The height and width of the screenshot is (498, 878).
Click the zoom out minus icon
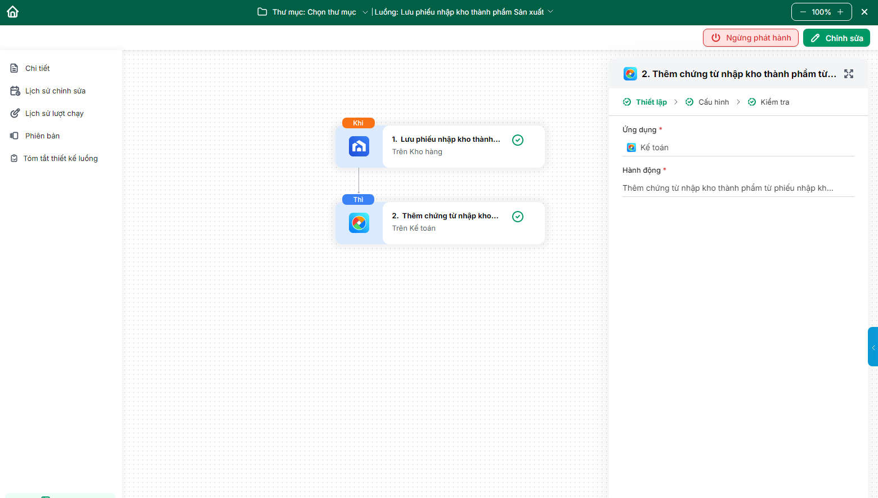803,12
